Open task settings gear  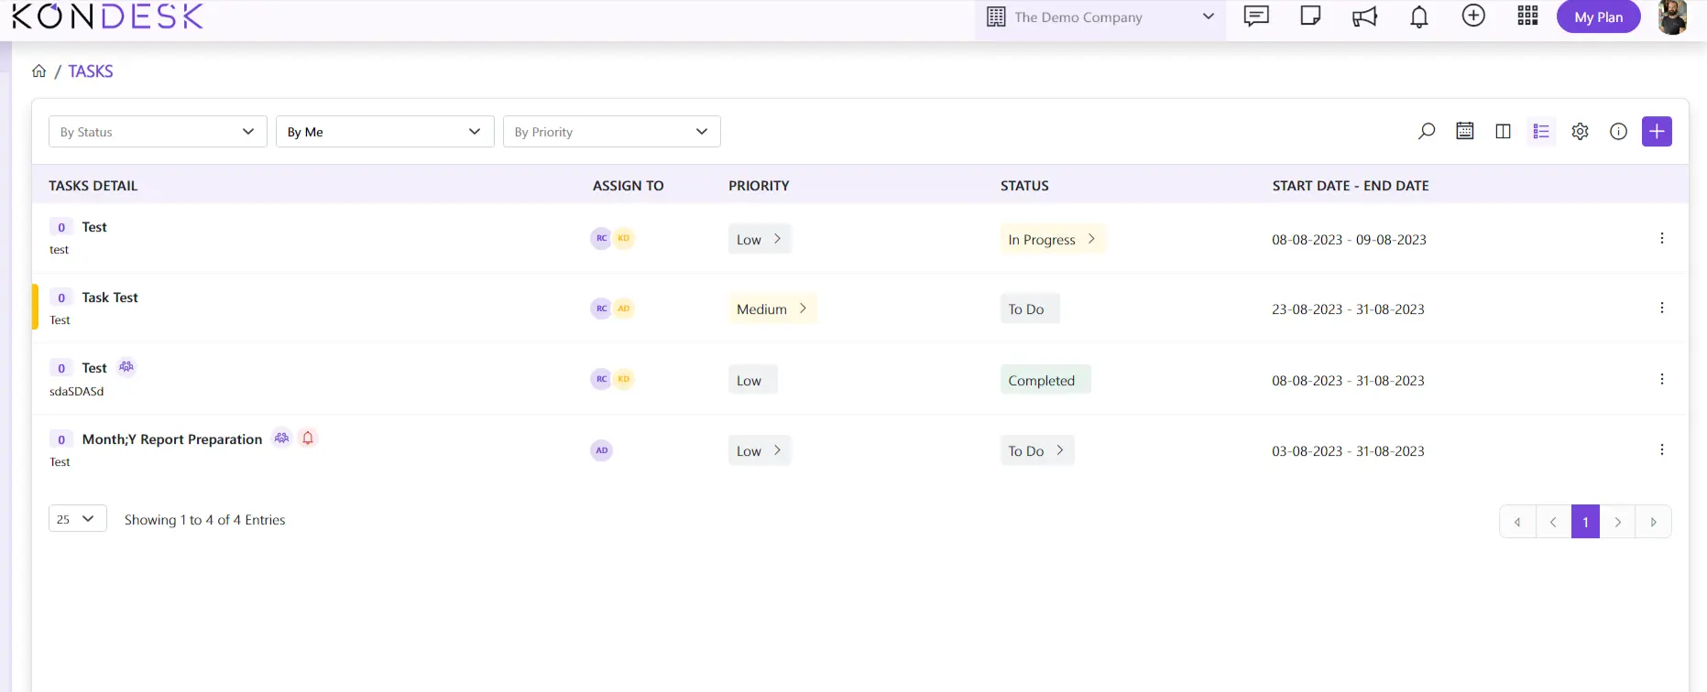pyautogui.click(x=1580, y=132)
